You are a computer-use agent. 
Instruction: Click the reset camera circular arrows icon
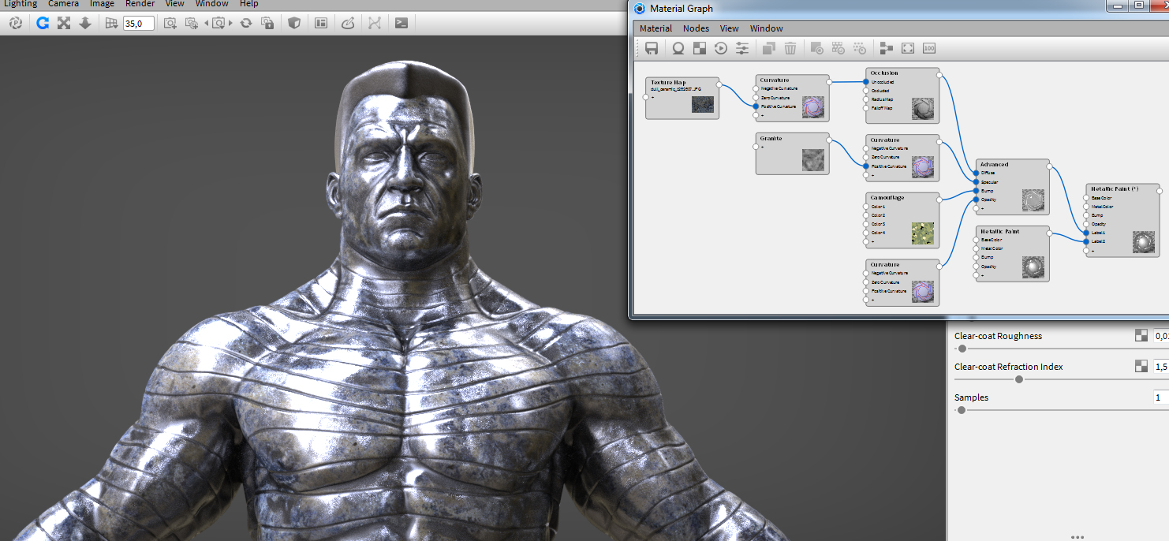tap(246, 23)
